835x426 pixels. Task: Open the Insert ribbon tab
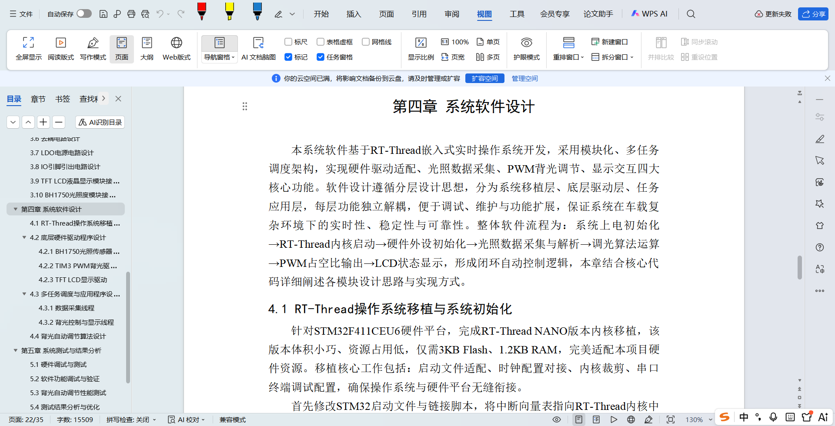tap(354, 14)
